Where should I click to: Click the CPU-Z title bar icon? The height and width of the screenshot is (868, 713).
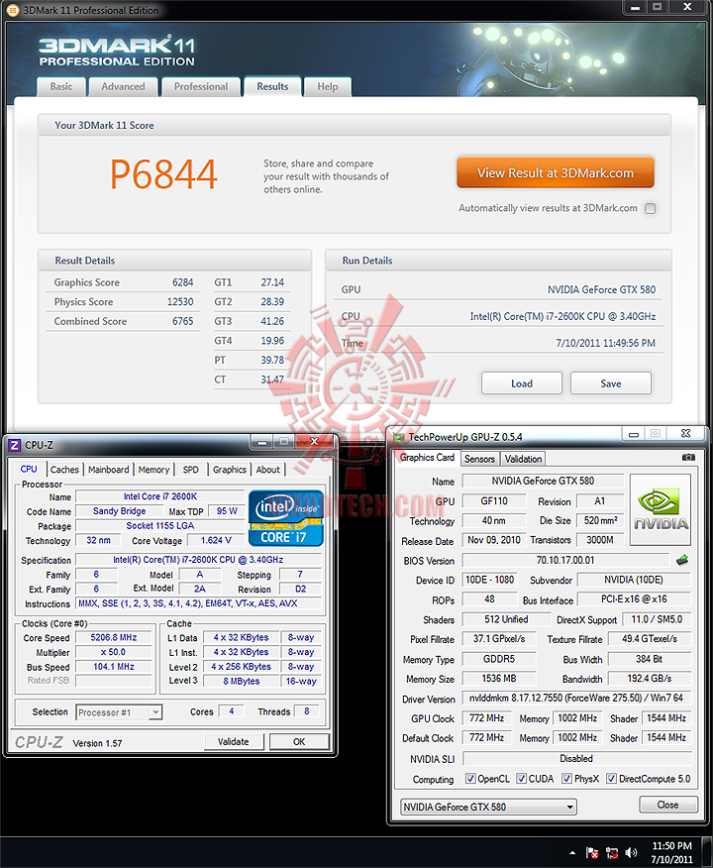(15, 445)
